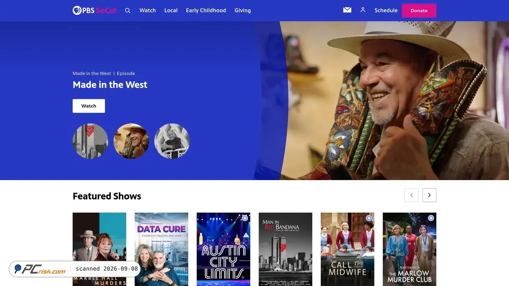509x286 pixels.
Task: Open the Giving menu item
Action: (x=242, y=10)
